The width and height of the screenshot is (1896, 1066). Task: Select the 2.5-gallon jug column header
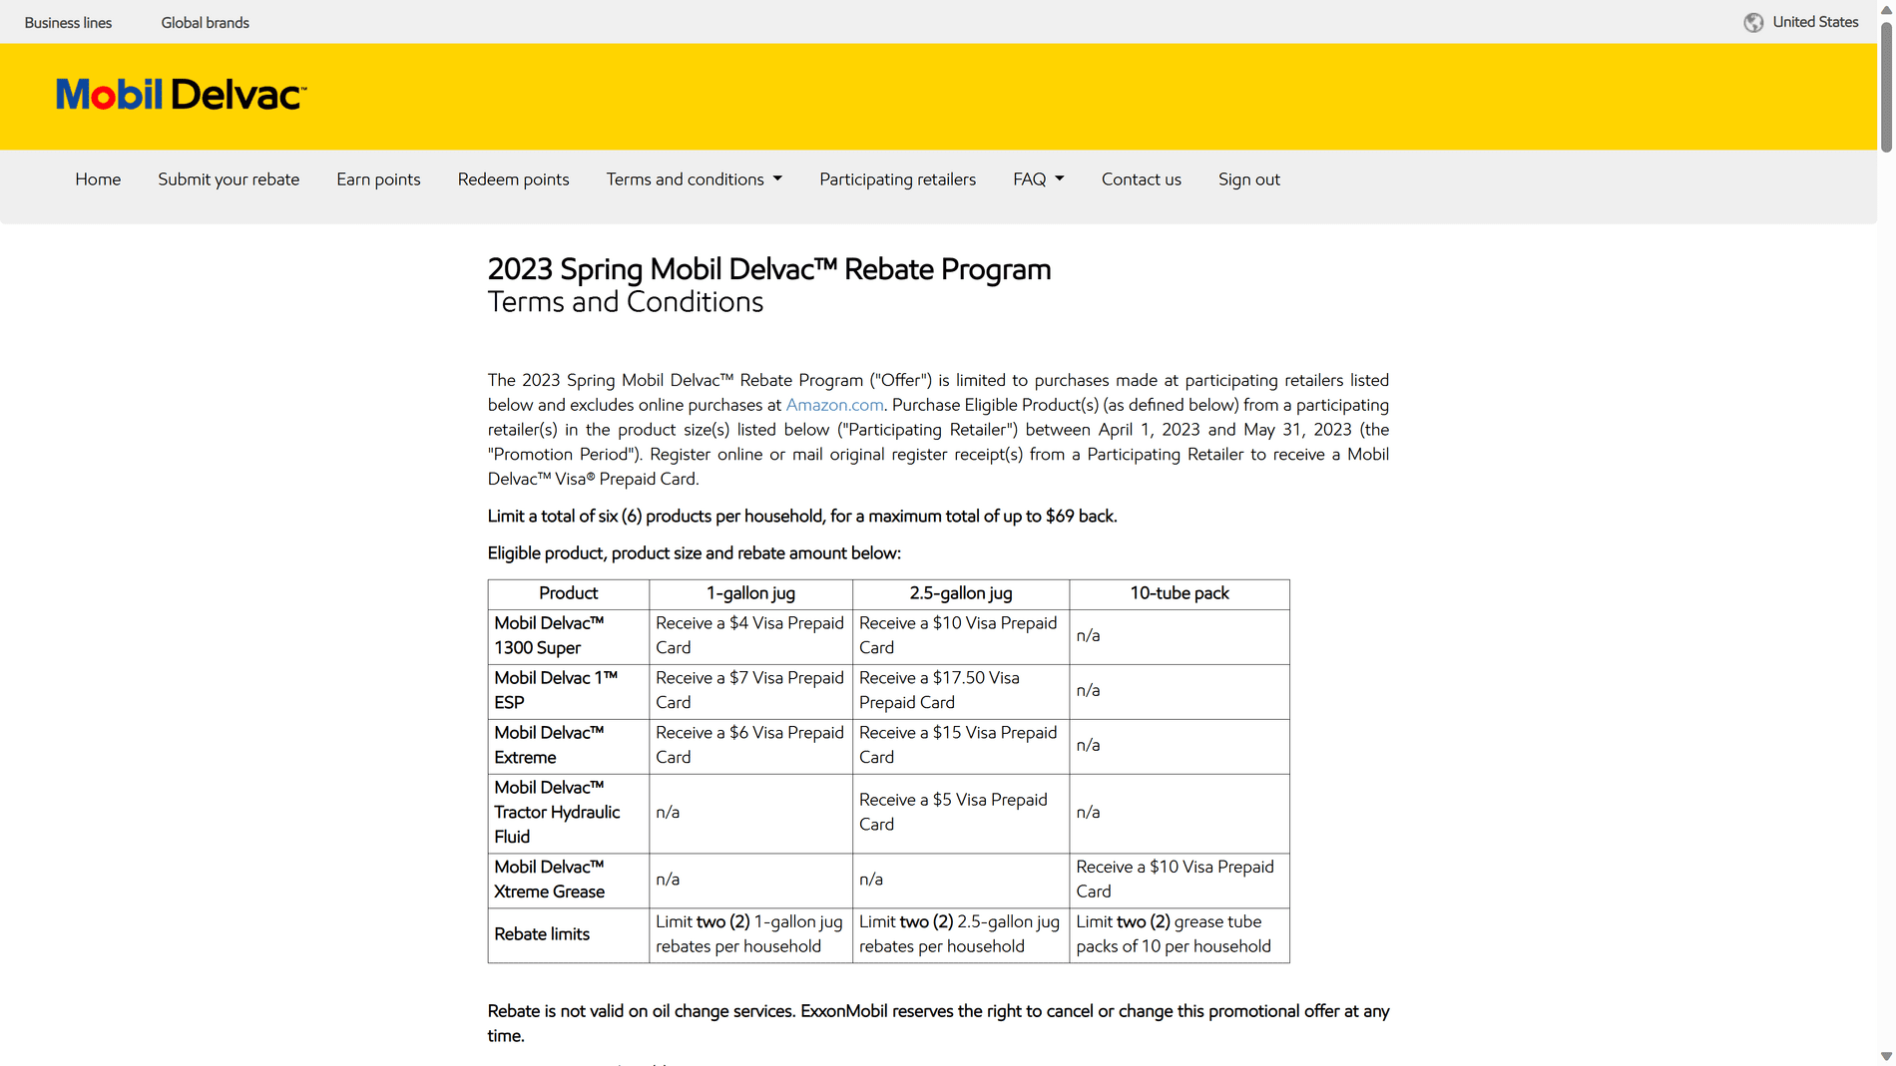click(960, 593)
